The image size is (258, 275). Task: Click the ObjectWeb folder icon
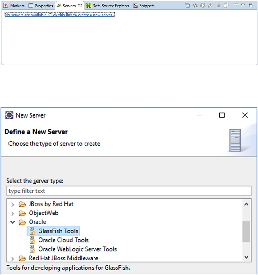(x=22, y=213)
